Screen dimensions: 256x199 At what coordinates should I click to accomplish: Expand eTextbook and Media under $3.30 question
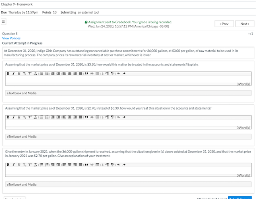click(x=128, y=93)
